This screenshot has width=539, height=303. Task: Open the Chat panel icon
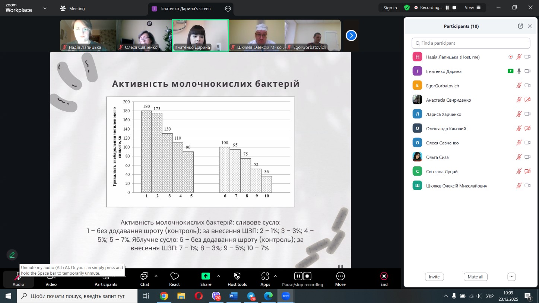pos(145,276)
